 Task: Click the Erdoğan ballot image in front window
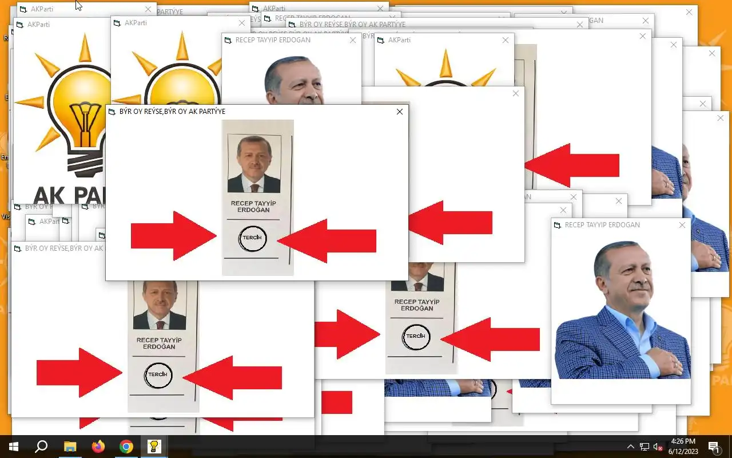click(x=258, y=198)
